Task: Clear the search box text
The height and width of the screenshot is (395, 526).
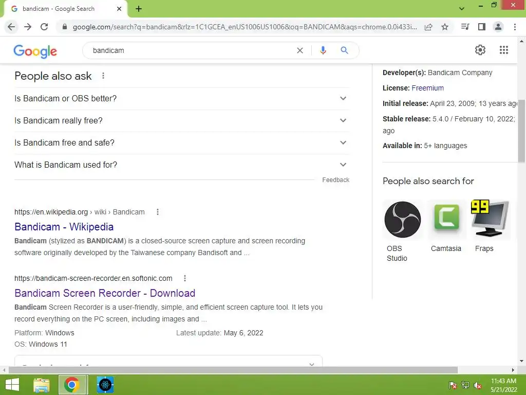Action: click(300, 50)
